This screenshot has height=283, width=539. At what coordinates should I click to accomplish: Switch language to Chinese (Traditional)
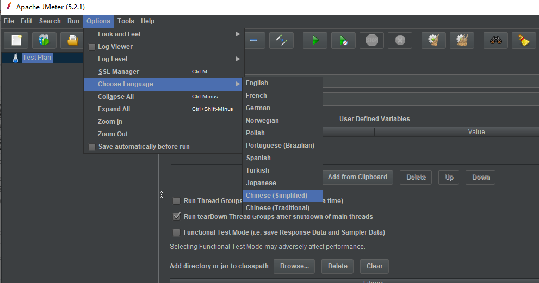pos(283,208)
